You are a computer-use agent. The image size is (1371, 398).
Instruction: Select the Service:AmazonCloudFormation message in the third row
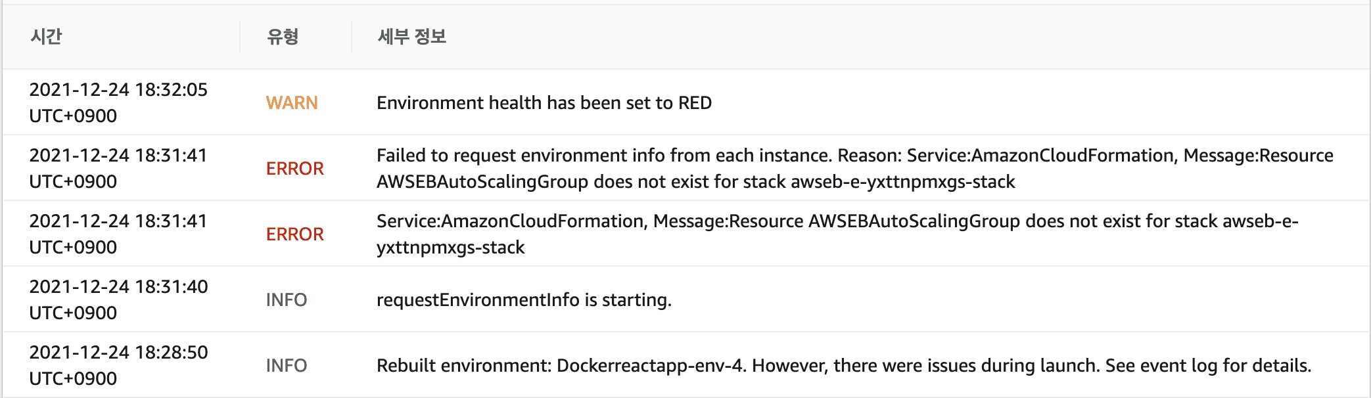[x=837, y=234]
